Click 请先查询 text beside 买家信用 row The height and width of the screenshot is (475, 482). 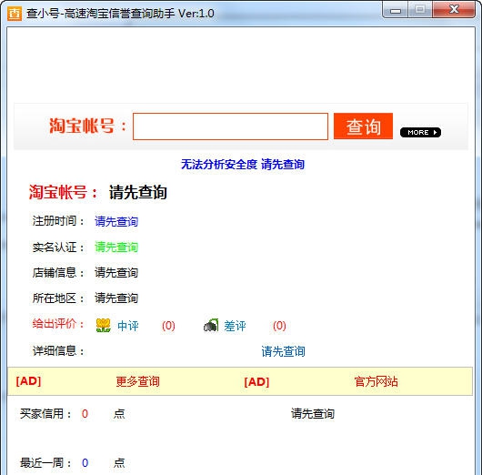pyautogui.click(x=313, y=414)
